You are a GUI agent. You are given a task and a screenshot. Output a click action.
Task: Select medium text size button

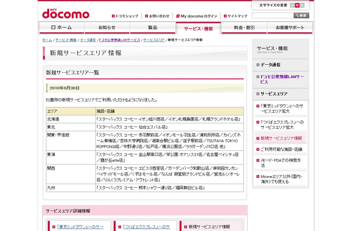pyautogui.click(x=297, y=5)
